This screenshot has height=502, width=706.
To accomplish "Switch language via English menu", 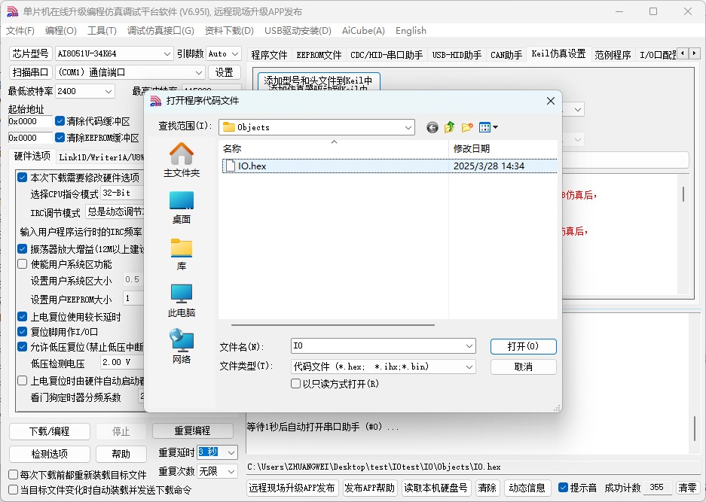I will (x=411, y=31).
